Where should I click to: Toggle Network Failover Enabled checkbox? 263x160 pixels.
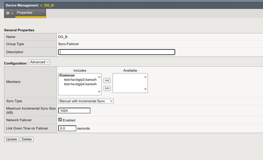click(60, 120)
